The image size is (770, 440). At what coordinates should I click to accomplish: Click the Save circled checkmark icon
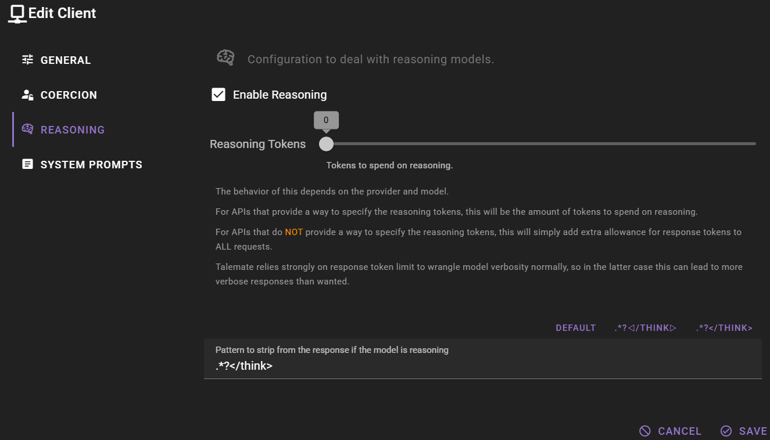click(x=726, y=431)
